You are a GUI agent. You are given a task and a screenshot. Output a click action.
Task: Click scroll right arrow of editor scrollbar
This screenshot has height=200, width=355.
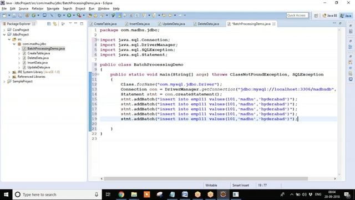(x=335, y=179)
